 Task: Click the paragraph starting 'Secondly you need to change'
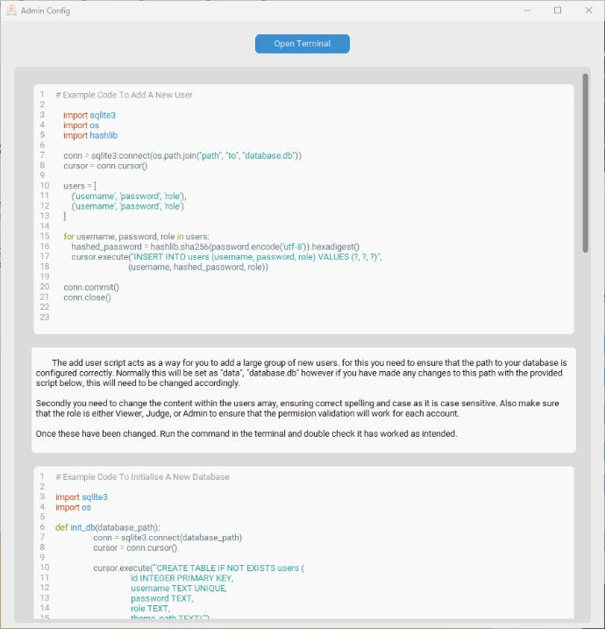297,409
